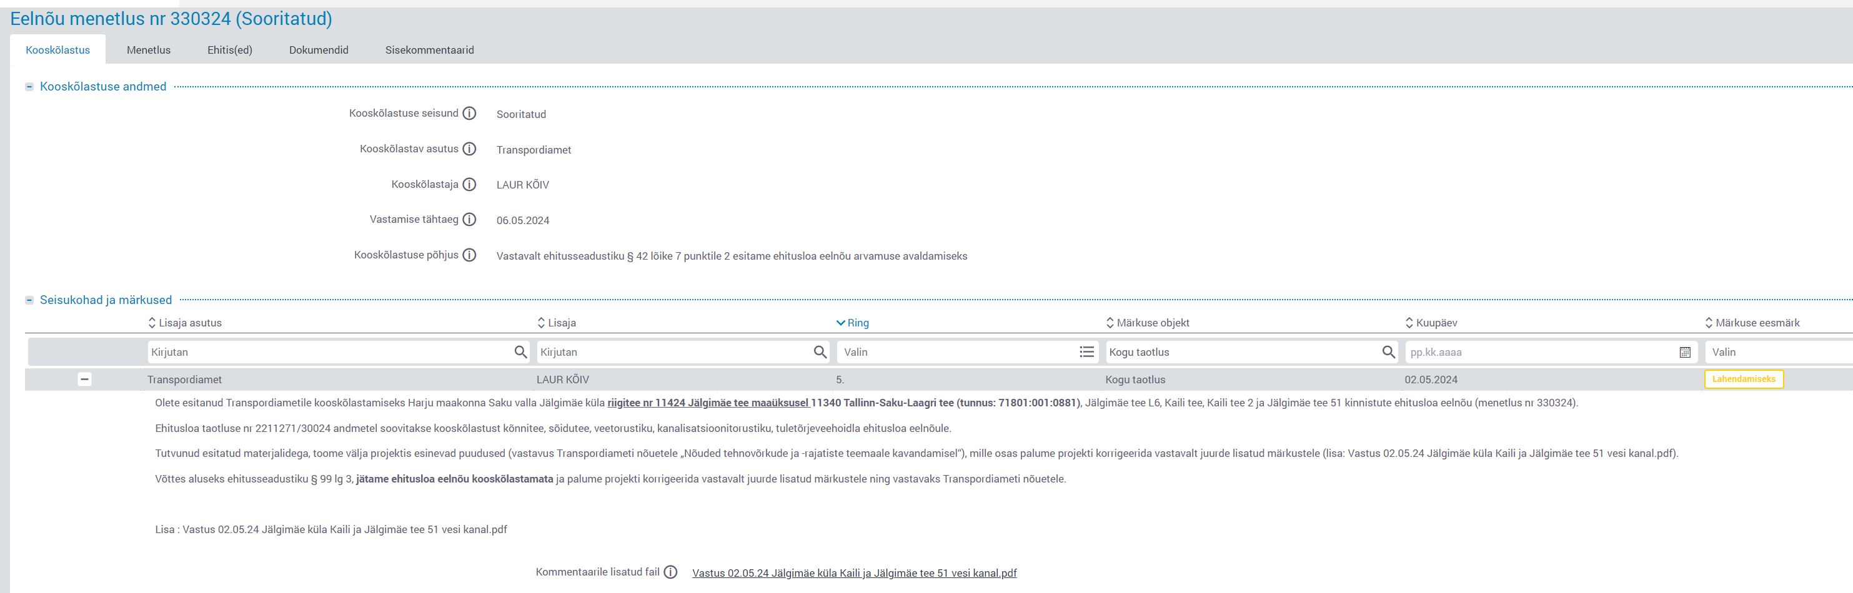Sort by Märkuse eesmärk column
Screen dimensions: 1853x593
(1752, 323)
